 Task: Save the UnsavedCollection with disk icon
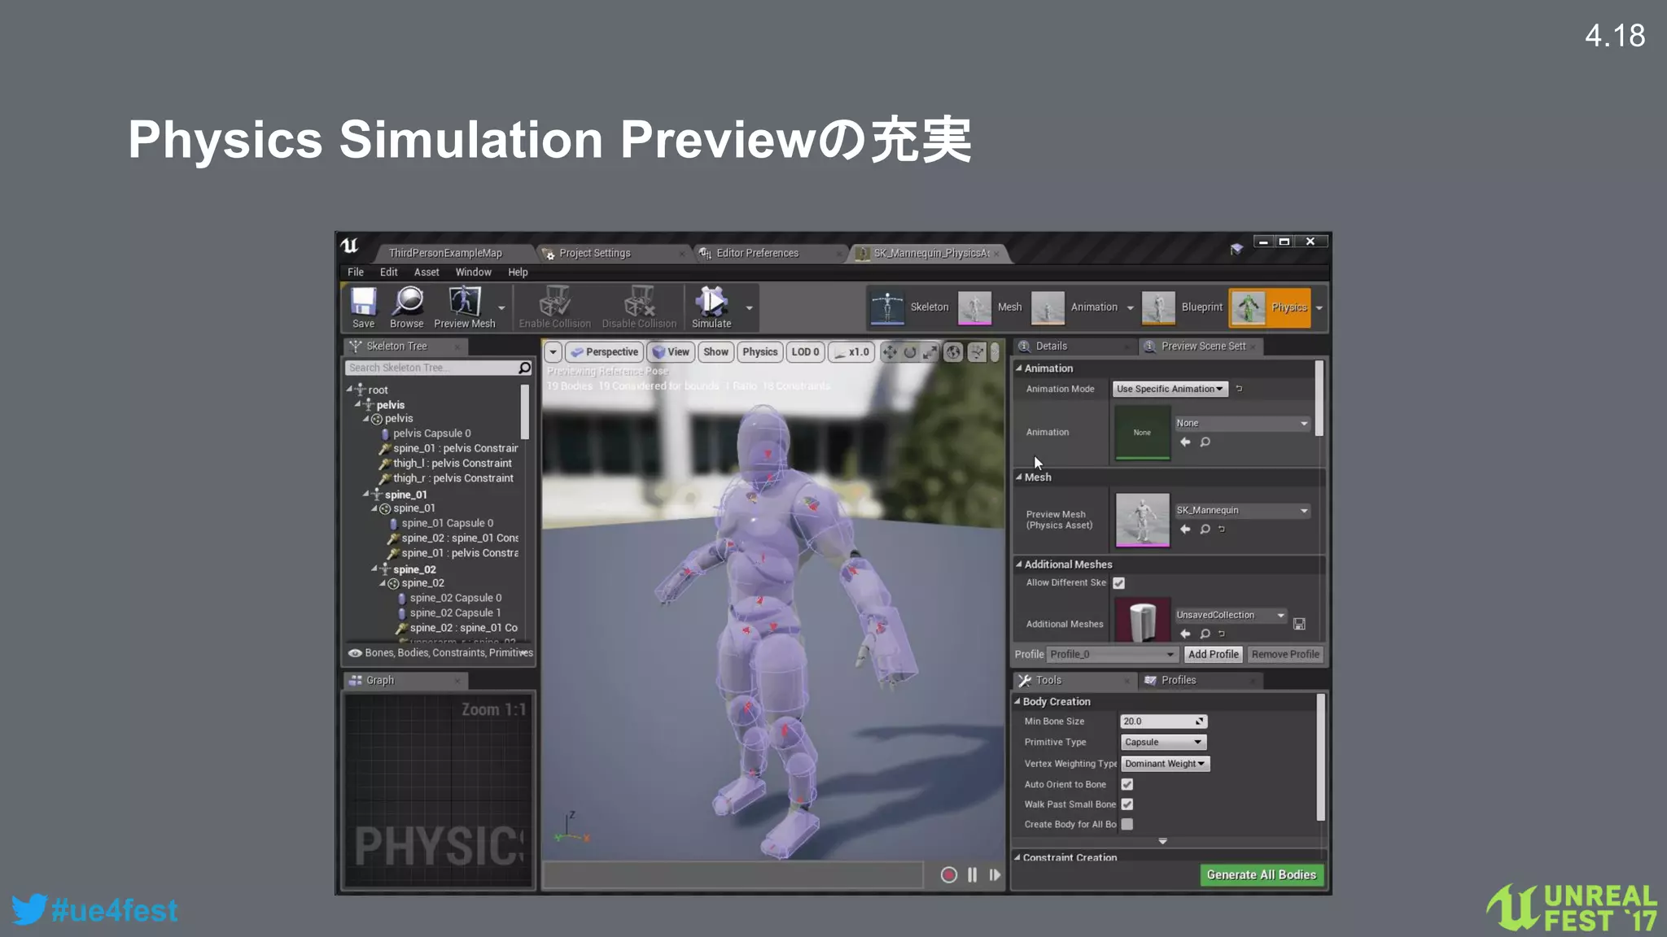1299,624
